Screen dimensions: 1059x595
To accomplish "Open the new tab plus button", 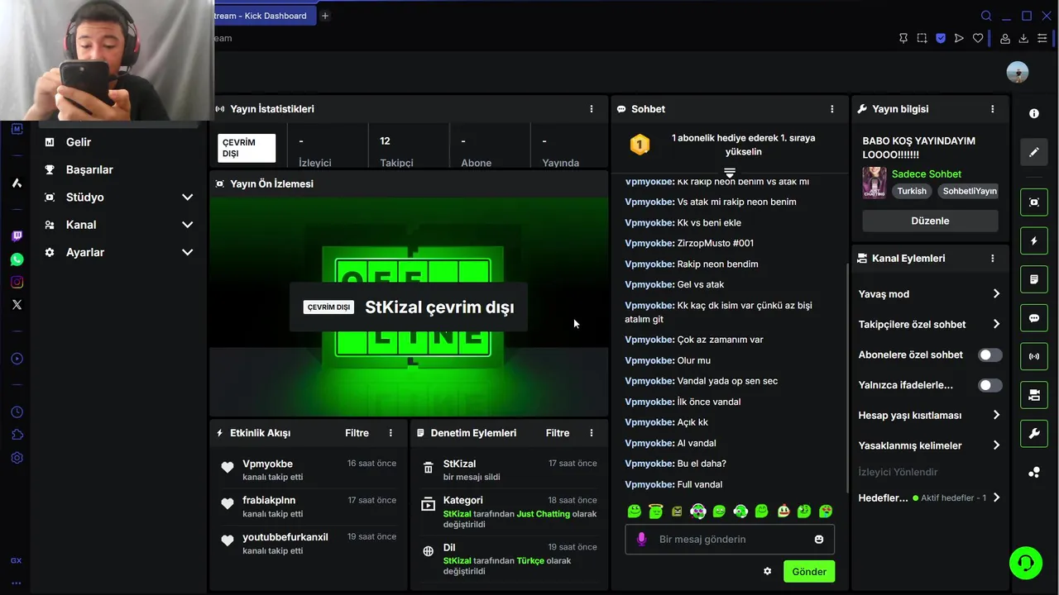I will point(325,16).
